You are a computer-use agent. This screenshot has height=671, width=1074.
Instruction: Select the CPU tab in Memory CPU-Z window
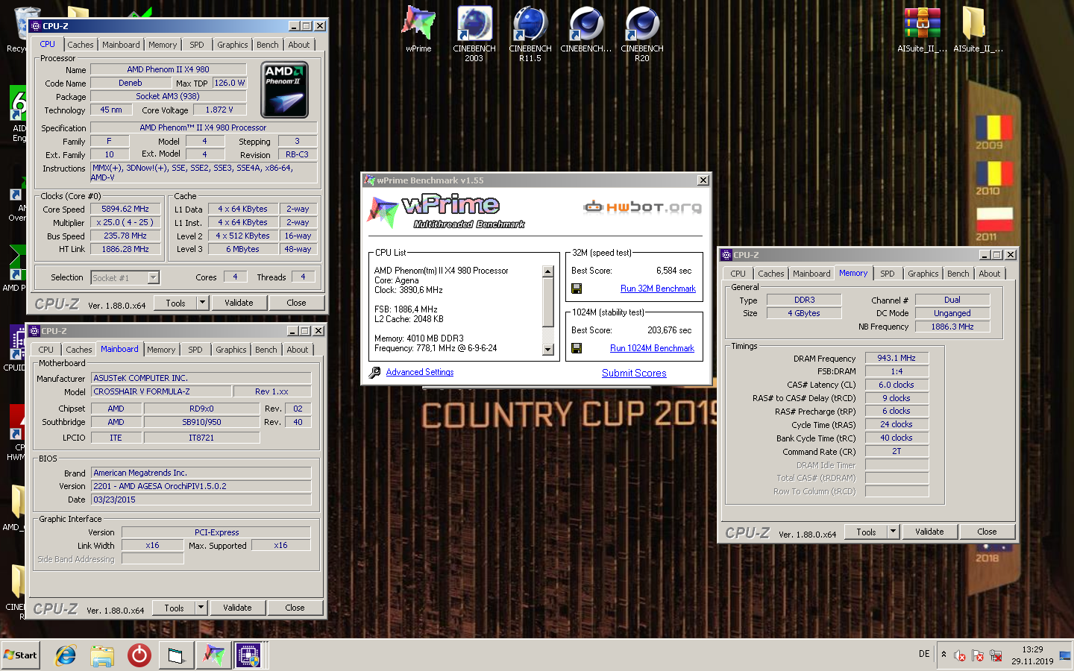tap(738, 274)
